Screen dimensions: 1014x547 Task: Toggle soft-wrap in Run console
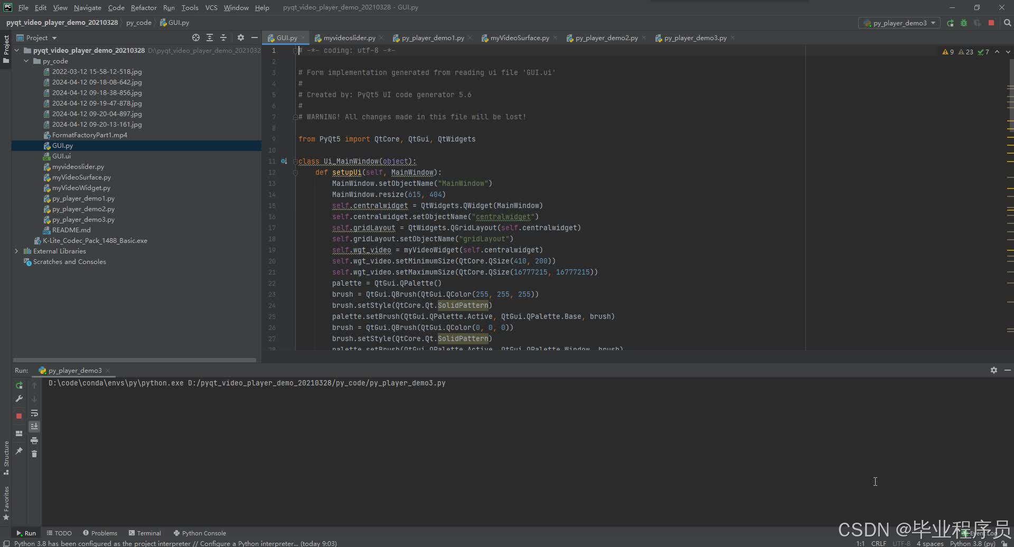(34, 413)
